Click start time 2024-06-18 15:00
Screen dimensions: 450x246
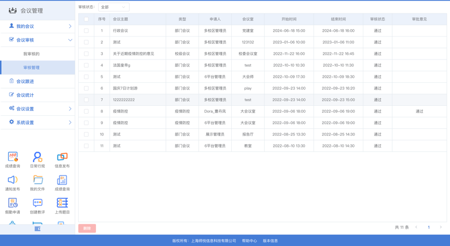289,31
